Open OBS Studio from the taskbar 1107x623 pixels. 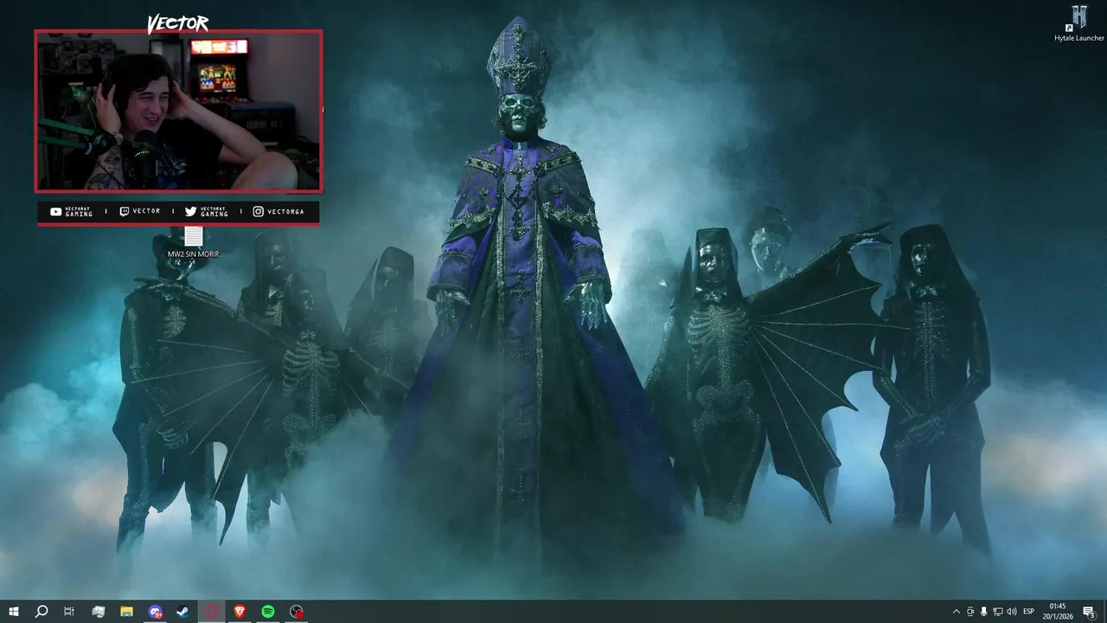click(297, 612)
